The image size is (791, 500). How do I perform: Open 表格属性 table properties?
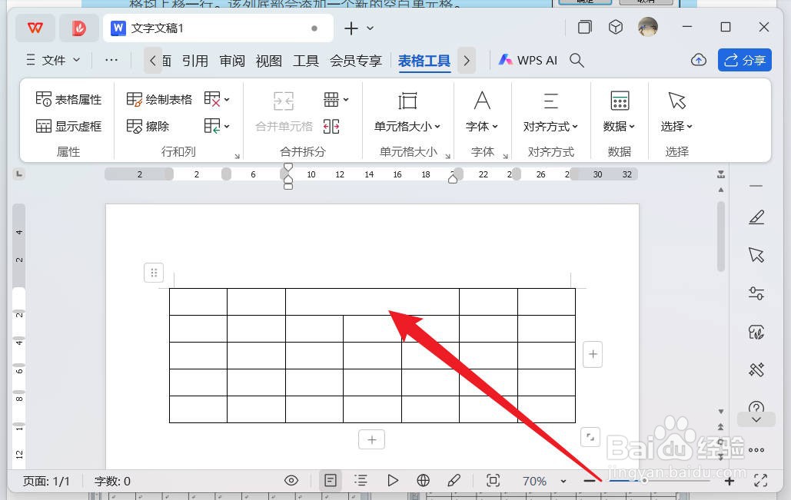68,98
